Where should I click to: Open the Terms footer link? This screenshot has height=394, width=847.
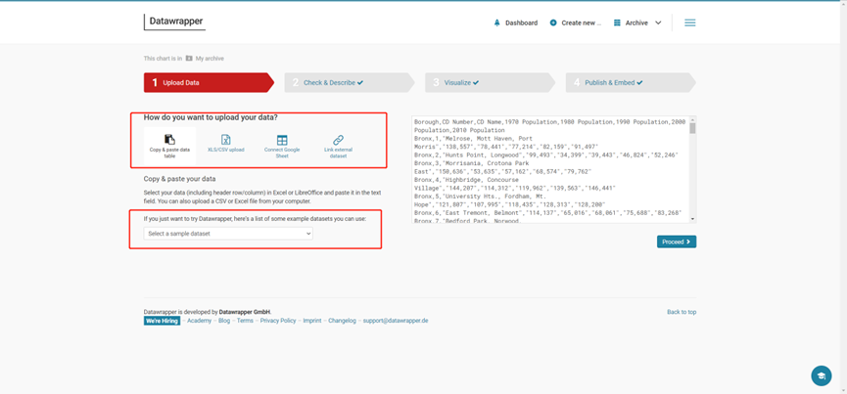click(x=245, y=321)
